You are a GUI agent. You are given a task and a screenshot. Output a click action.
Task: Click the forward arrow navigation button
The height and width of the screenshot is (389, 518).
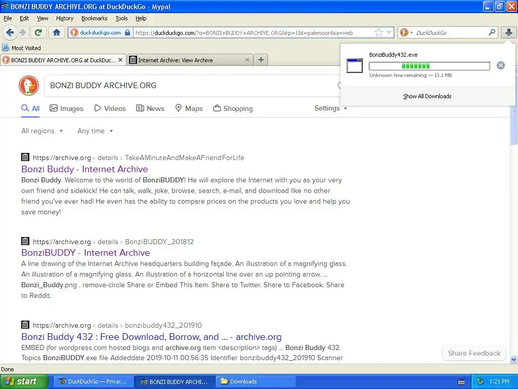point(22,32)
